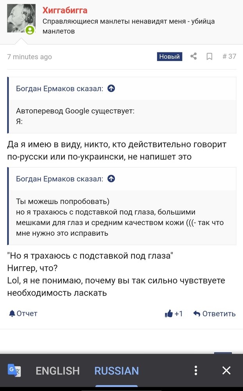The width and height of the screenshot is (243, 391).
Task: Click the share icon next to Новый
Action: [194, 56]
